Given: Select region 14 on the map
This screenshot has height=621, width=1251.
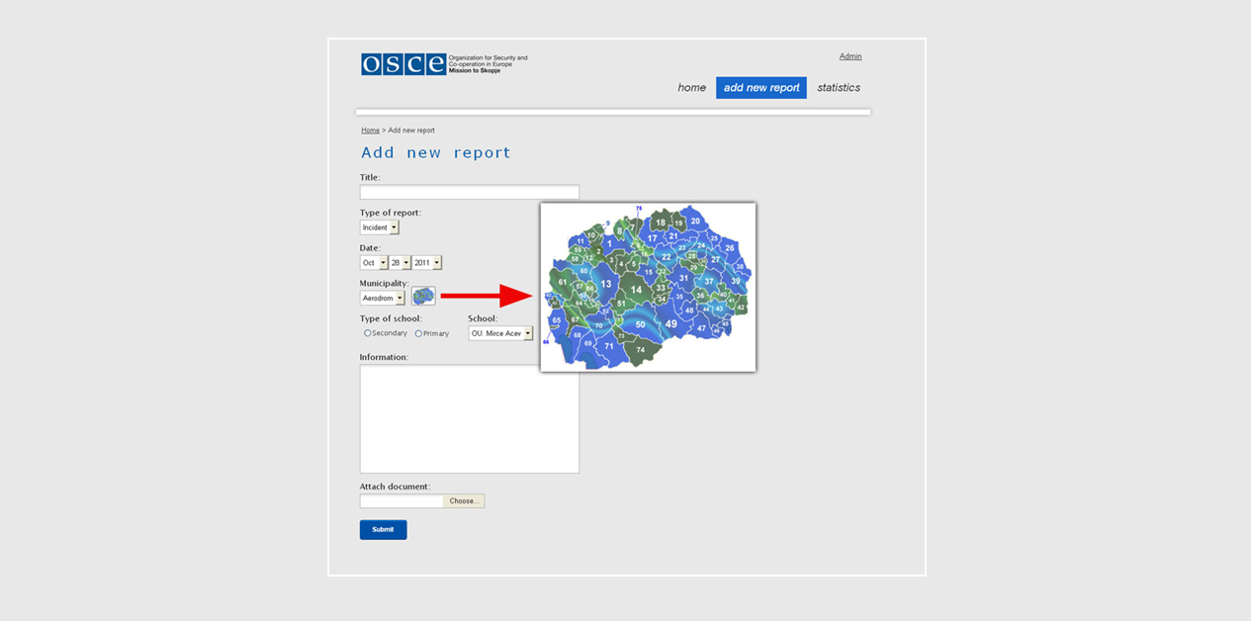Looking at the screenshot, I should click(x=636, y=290).
